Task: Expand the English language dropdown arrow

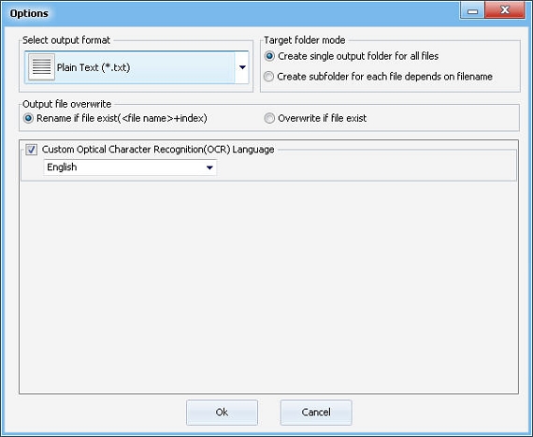Action: [x=209, y=168]
